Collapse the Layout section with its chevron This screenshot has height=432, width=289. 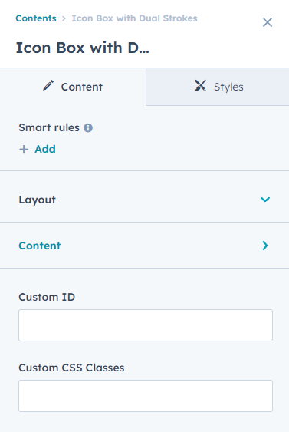pos(265,200)
